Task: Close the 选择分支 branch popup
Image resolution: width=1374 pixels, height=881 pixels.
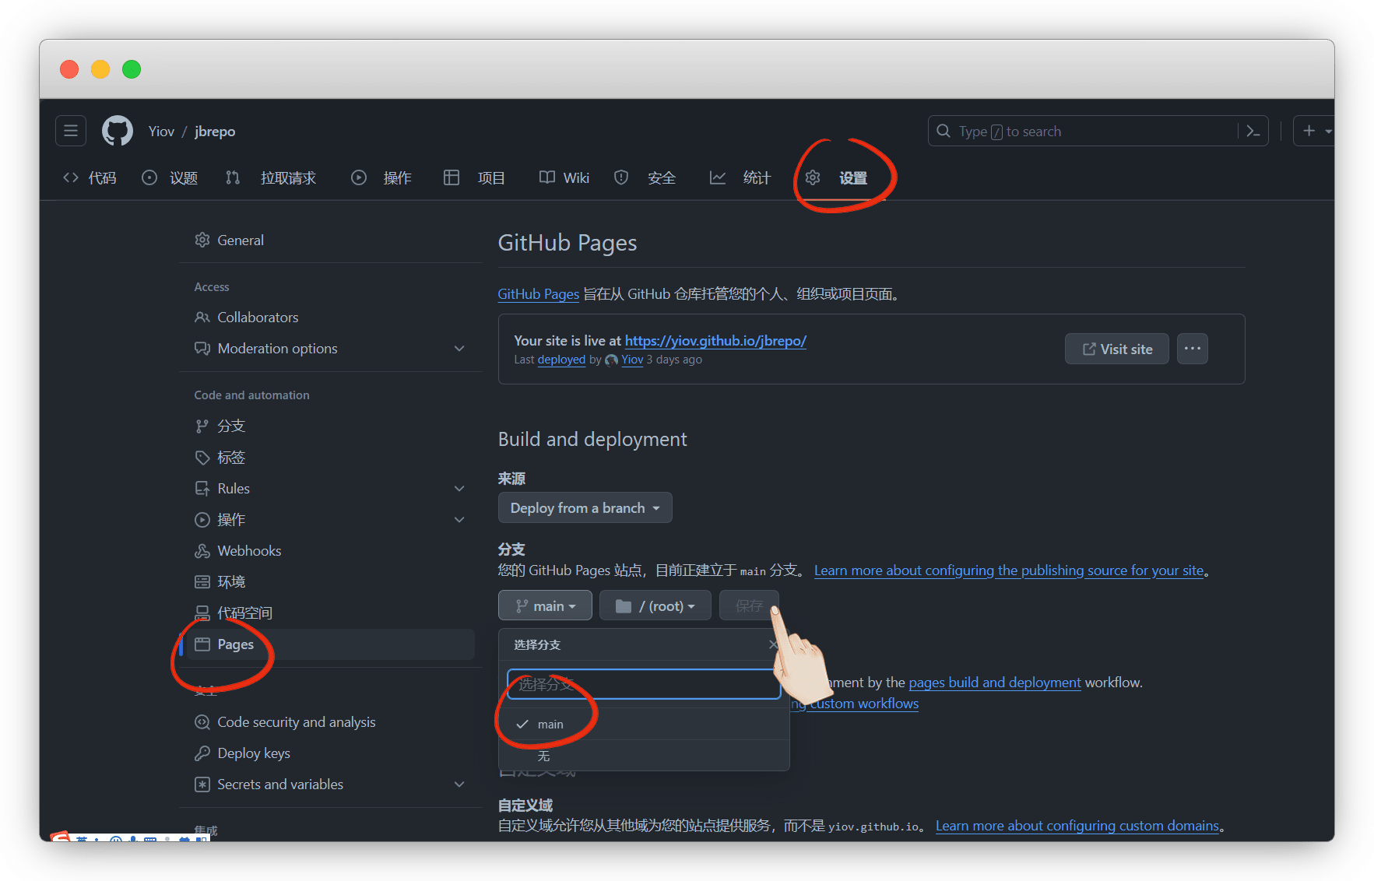Action: pyautogui.click(x=772, y=644)
